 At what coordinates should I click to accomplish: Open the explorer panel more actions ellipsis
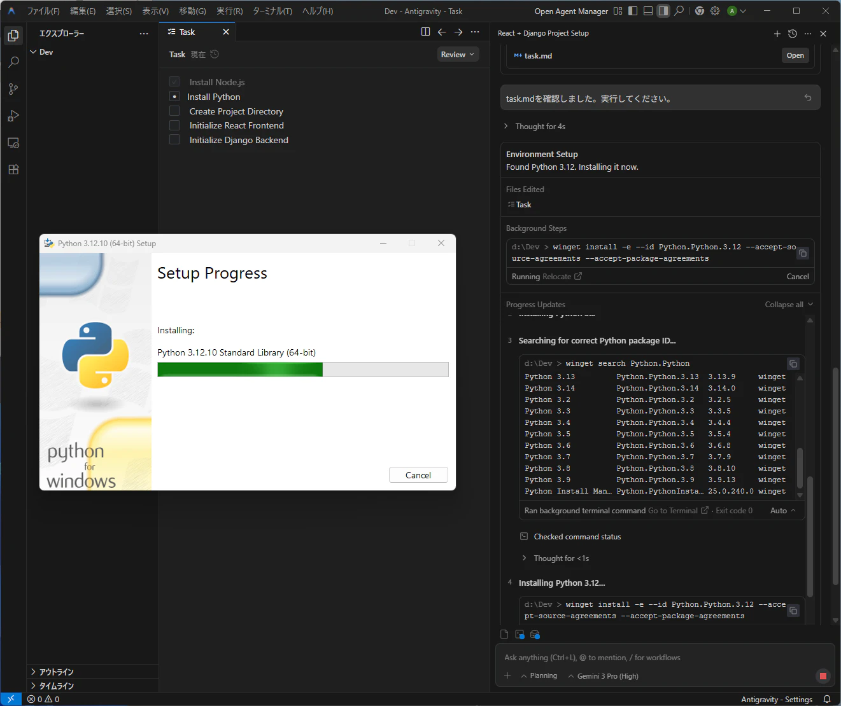144,34
